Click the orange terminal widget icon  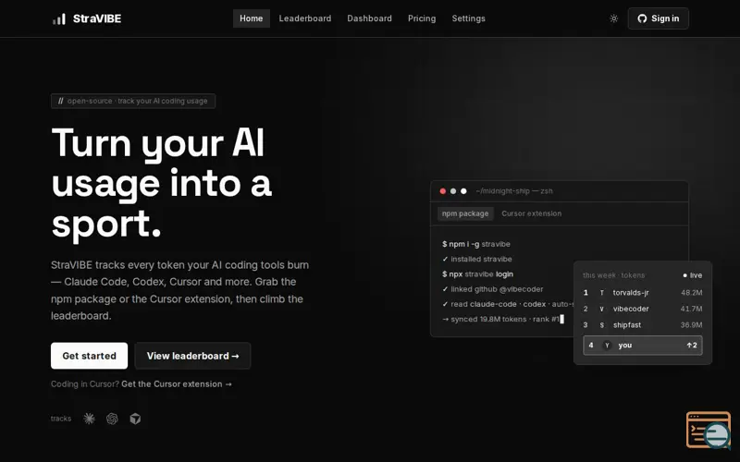pyautogui.click(x=708, y=430)
